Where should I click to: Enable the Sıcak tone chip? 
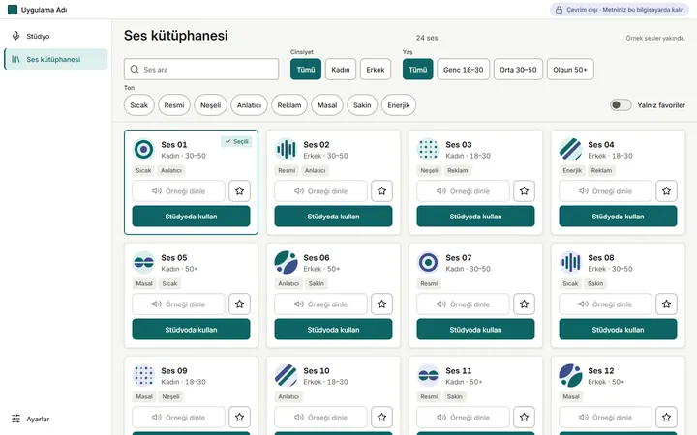139,105
